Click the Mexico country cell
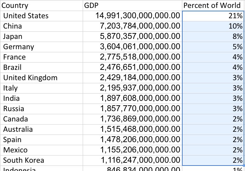The height and width of the screenshot is (171, 245). 41,150
